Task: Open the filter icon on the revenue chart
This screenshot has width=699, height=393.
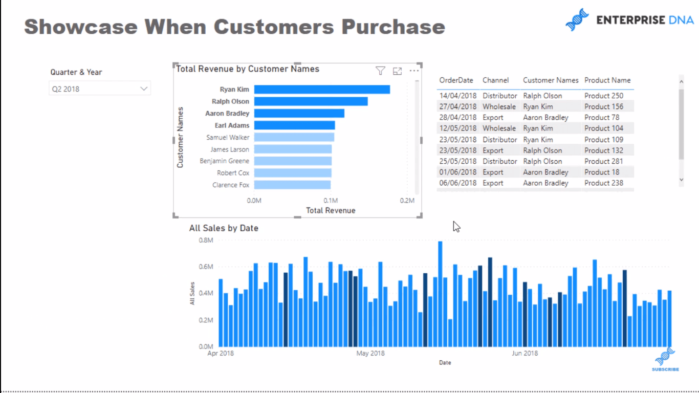Action: point(380,71)
